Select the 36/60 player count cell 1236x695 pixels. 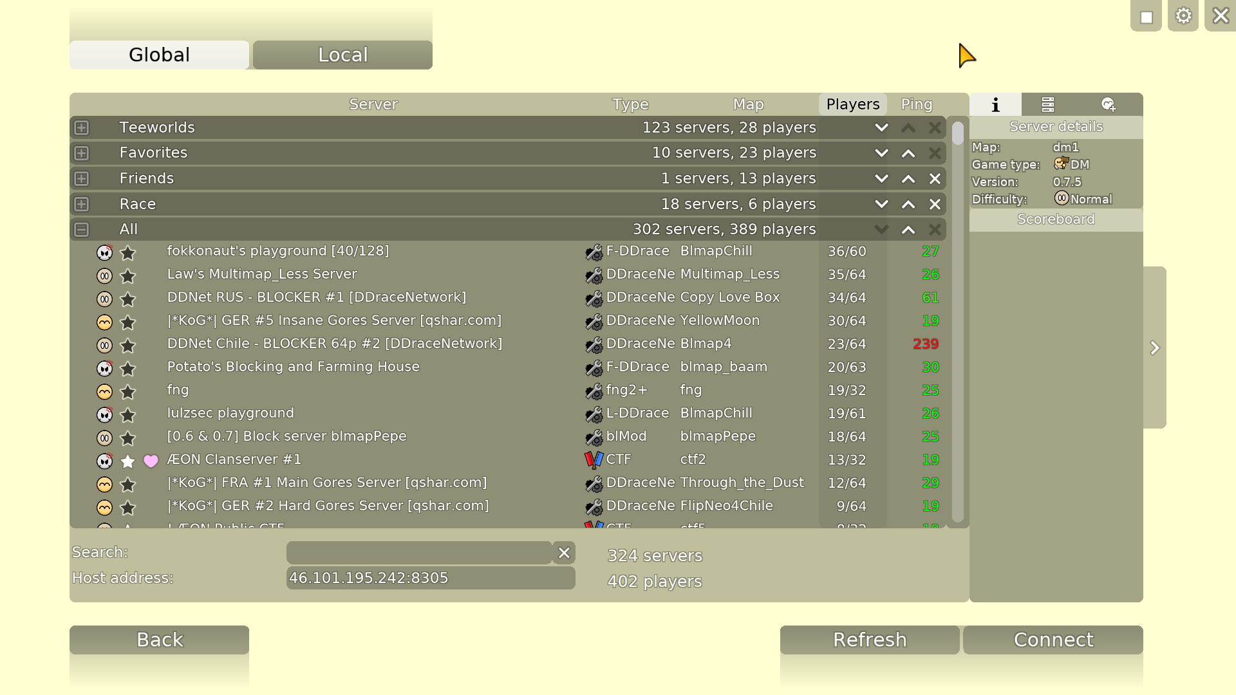847,252
